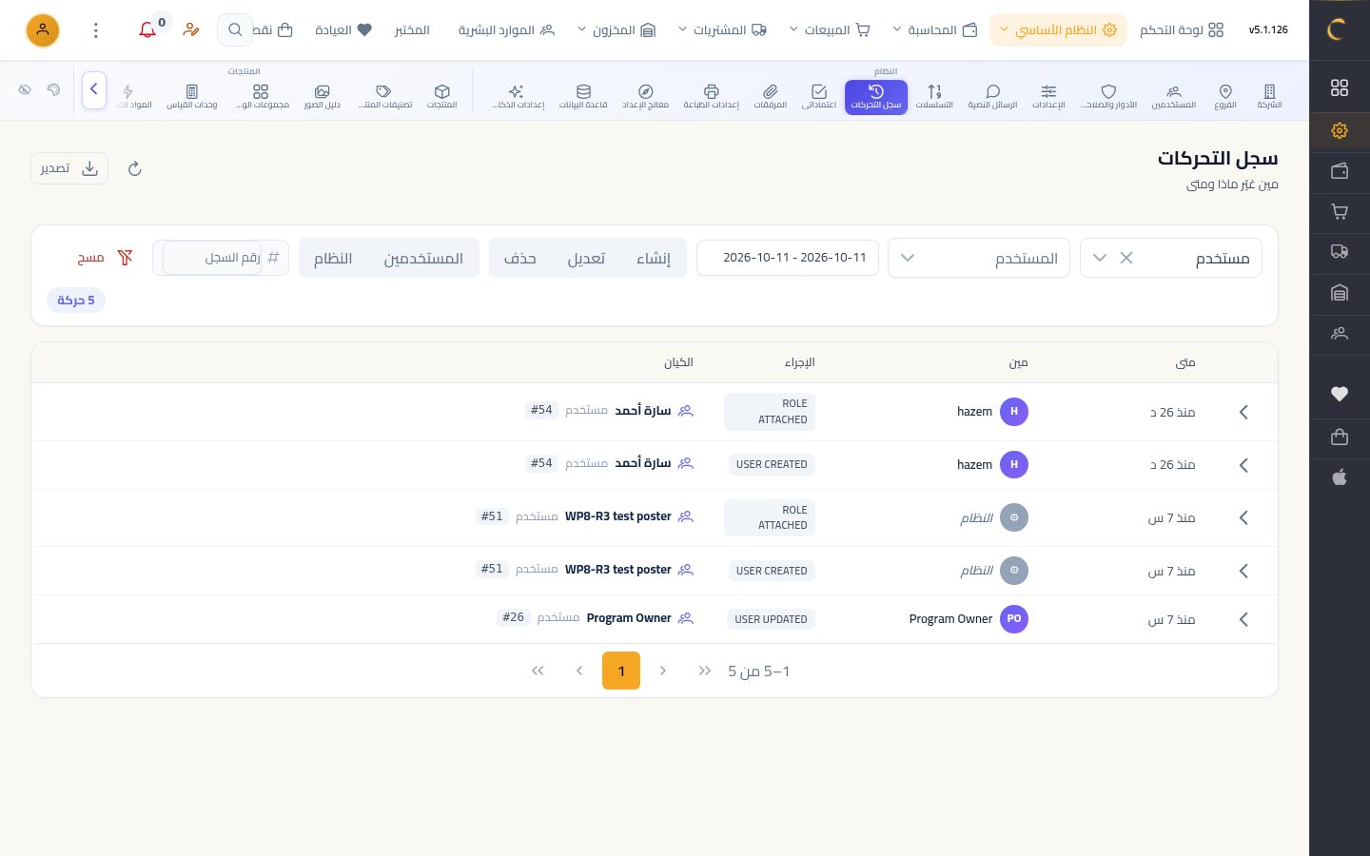Open the الموارد البشرية (HR) menu
The image size is (1370, 856).
point(506,29)
